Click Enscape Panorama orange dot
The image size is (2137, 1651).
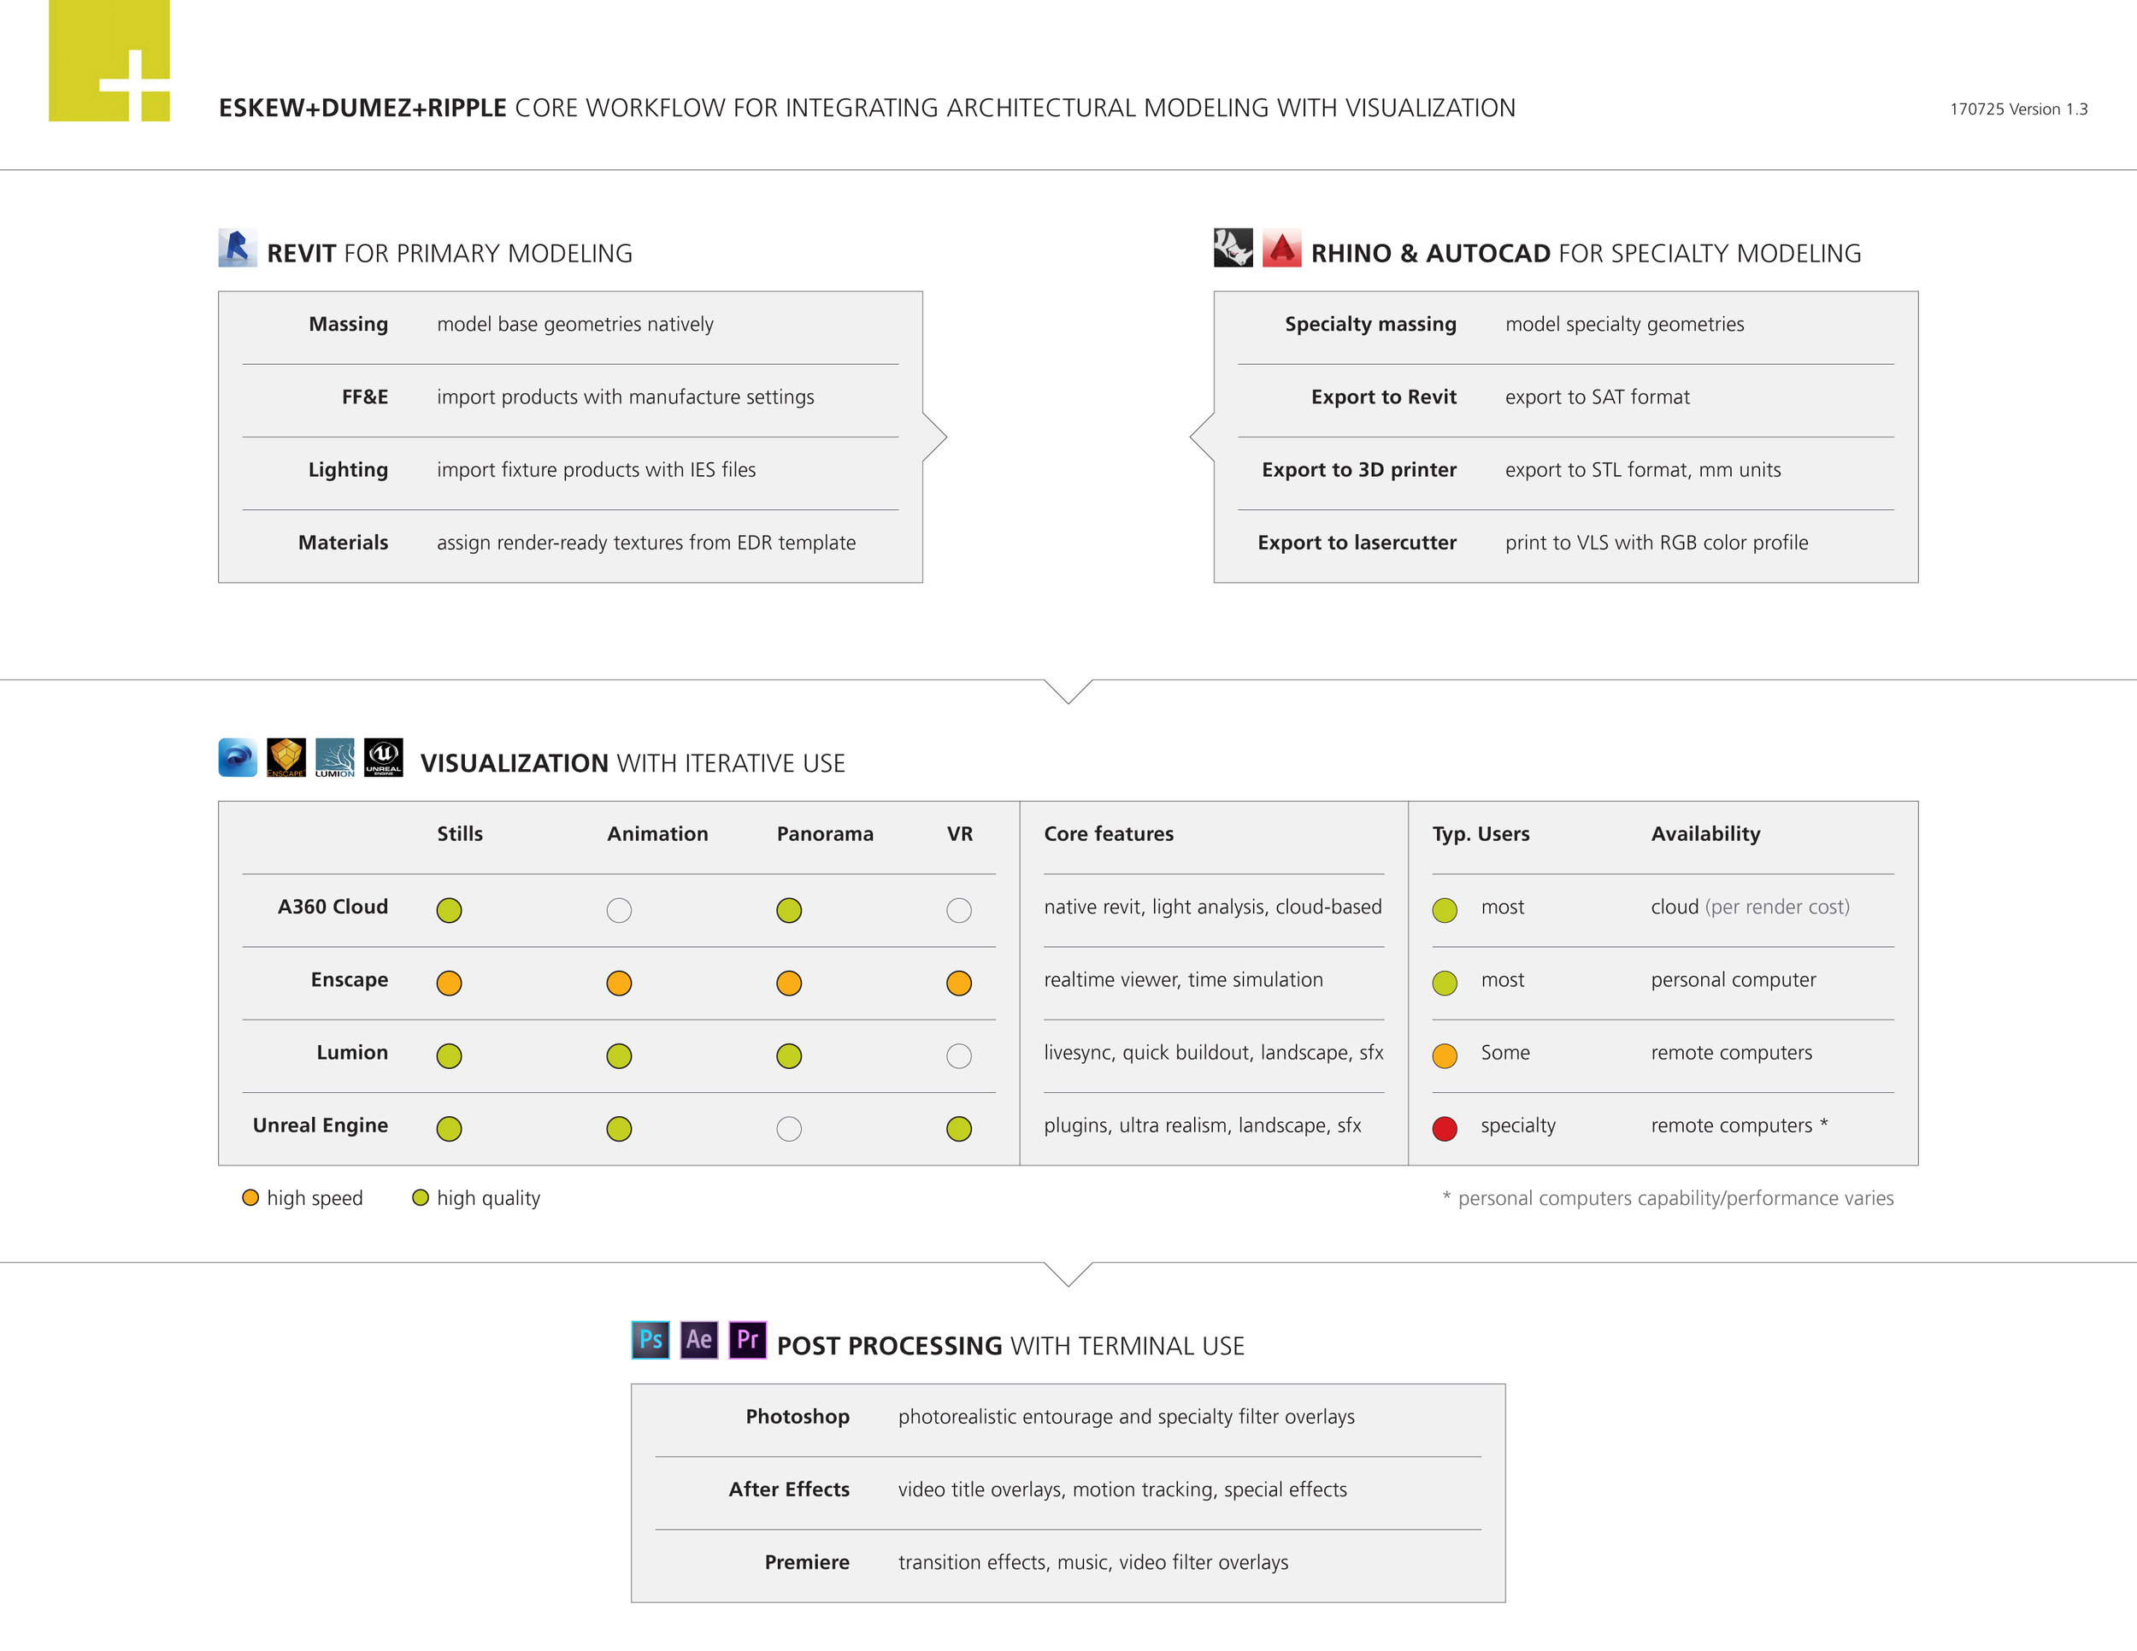coord(790,983)
